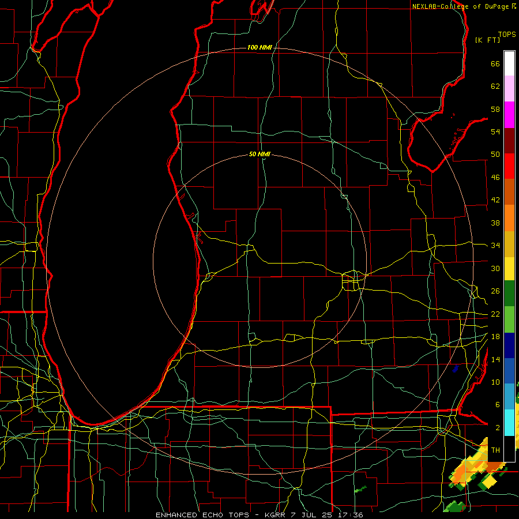Screen dimensions: 519x519
Task: Click the TOPS legend title
Action: coord(507,34)
